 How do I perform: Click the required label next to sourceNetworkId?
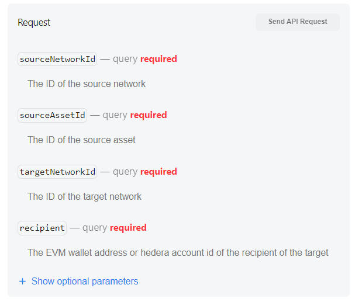click(158, 59)
